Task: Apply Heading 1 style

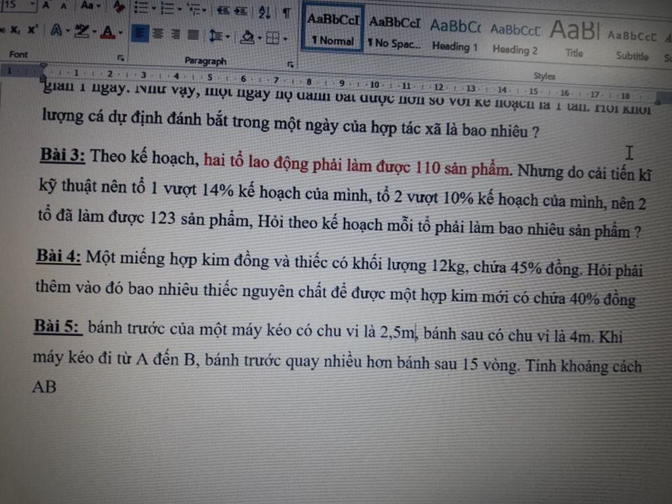Action: click(455, 35)
